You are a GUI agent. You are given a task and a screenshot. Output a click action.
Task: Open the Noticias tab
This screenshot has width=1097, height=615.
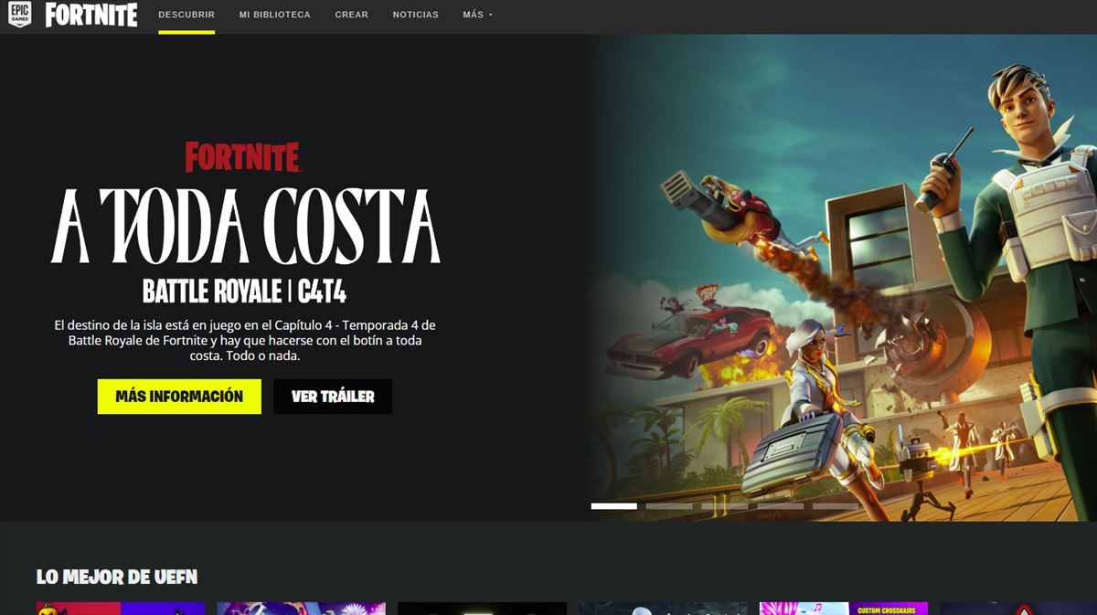point(416,16)
